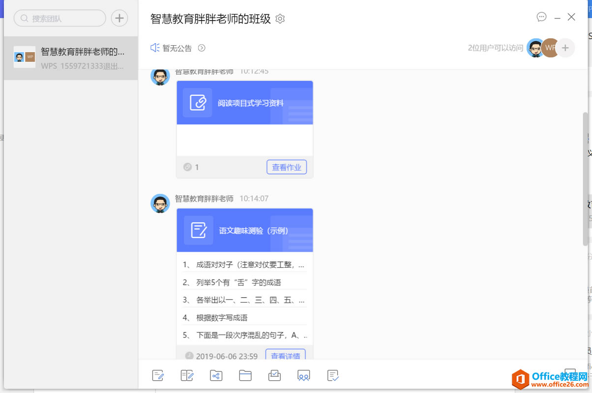Viewport: 592px width, 393px height.
Task: Select the 智慧教育胖胖老师的班级 team in the sidebar
Action: [71, 58]
